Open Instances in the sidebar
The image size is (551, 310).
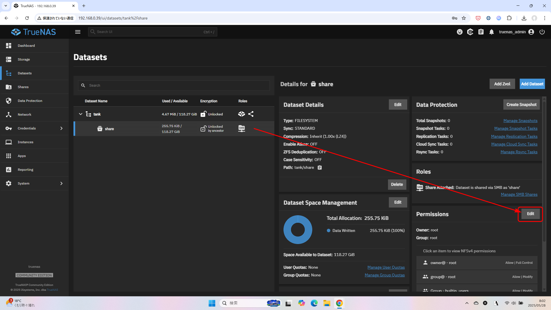[34, 142]
